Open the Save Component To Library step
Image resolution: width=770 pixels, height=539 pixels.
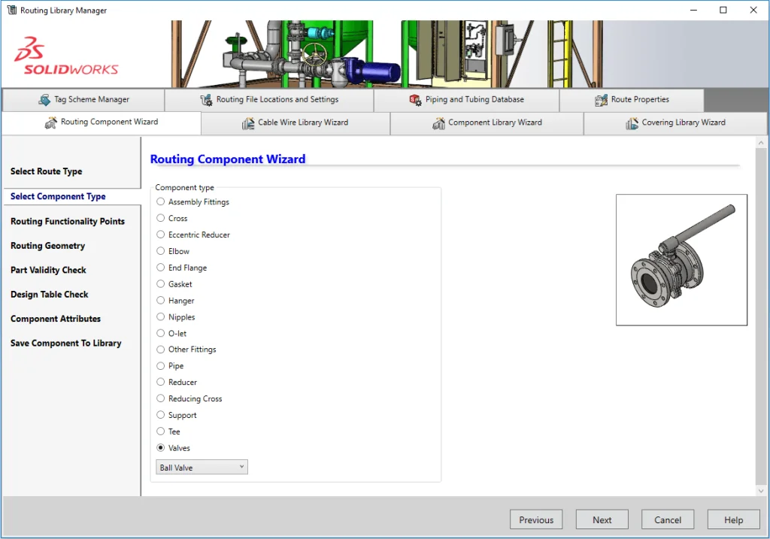[x=66, y=344]
